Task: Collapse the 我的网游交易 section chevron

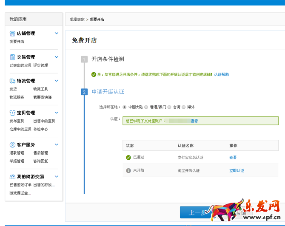Action: pyautogui.click(x=57, y=176)
